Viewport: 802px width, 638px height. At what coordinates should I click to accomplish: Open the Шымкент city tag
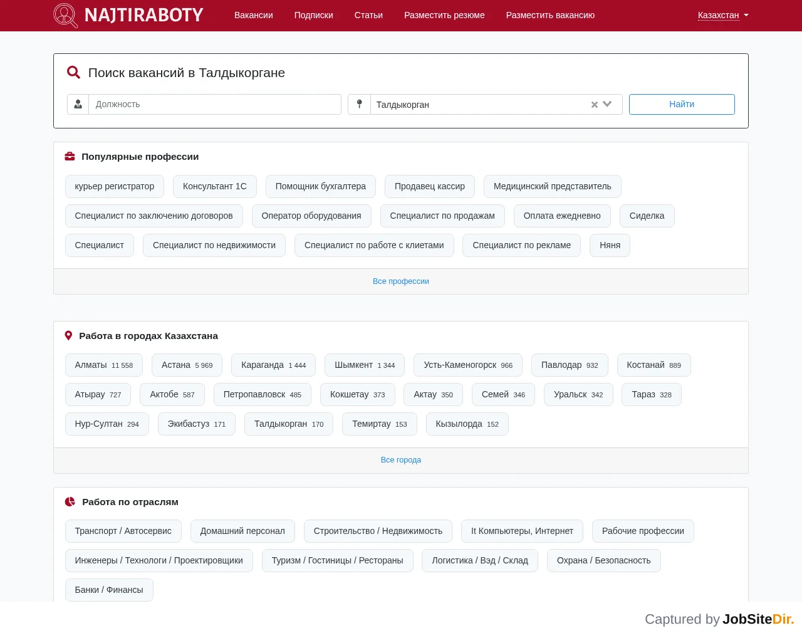point(365,365)
